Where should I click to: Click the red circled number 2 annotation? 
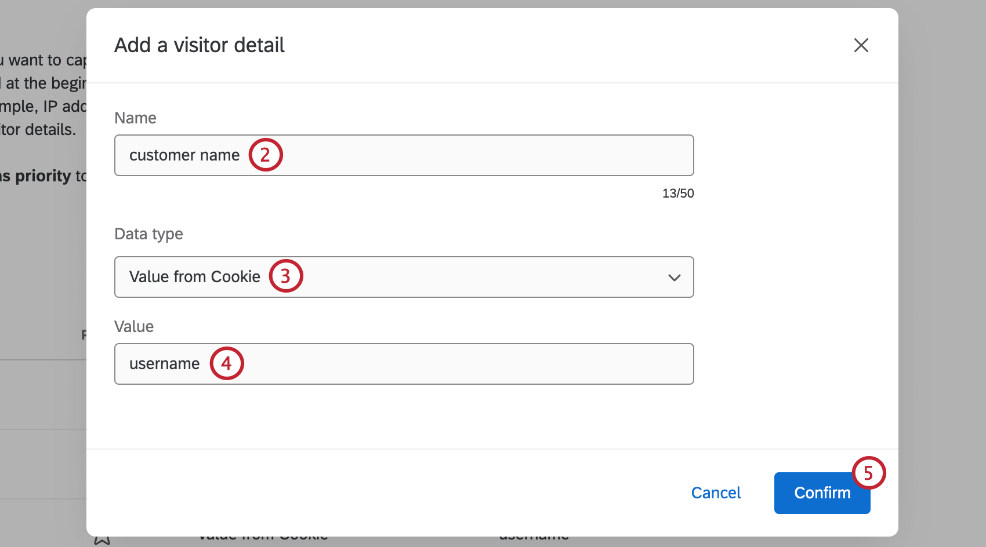click(x=266, y=155)
